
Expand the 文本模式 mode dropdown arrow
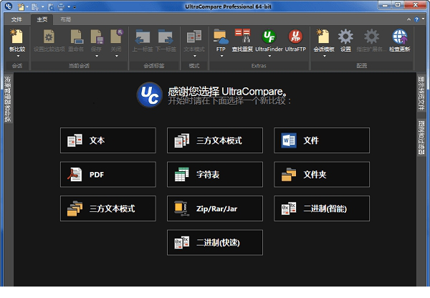[x=194, y=56]
